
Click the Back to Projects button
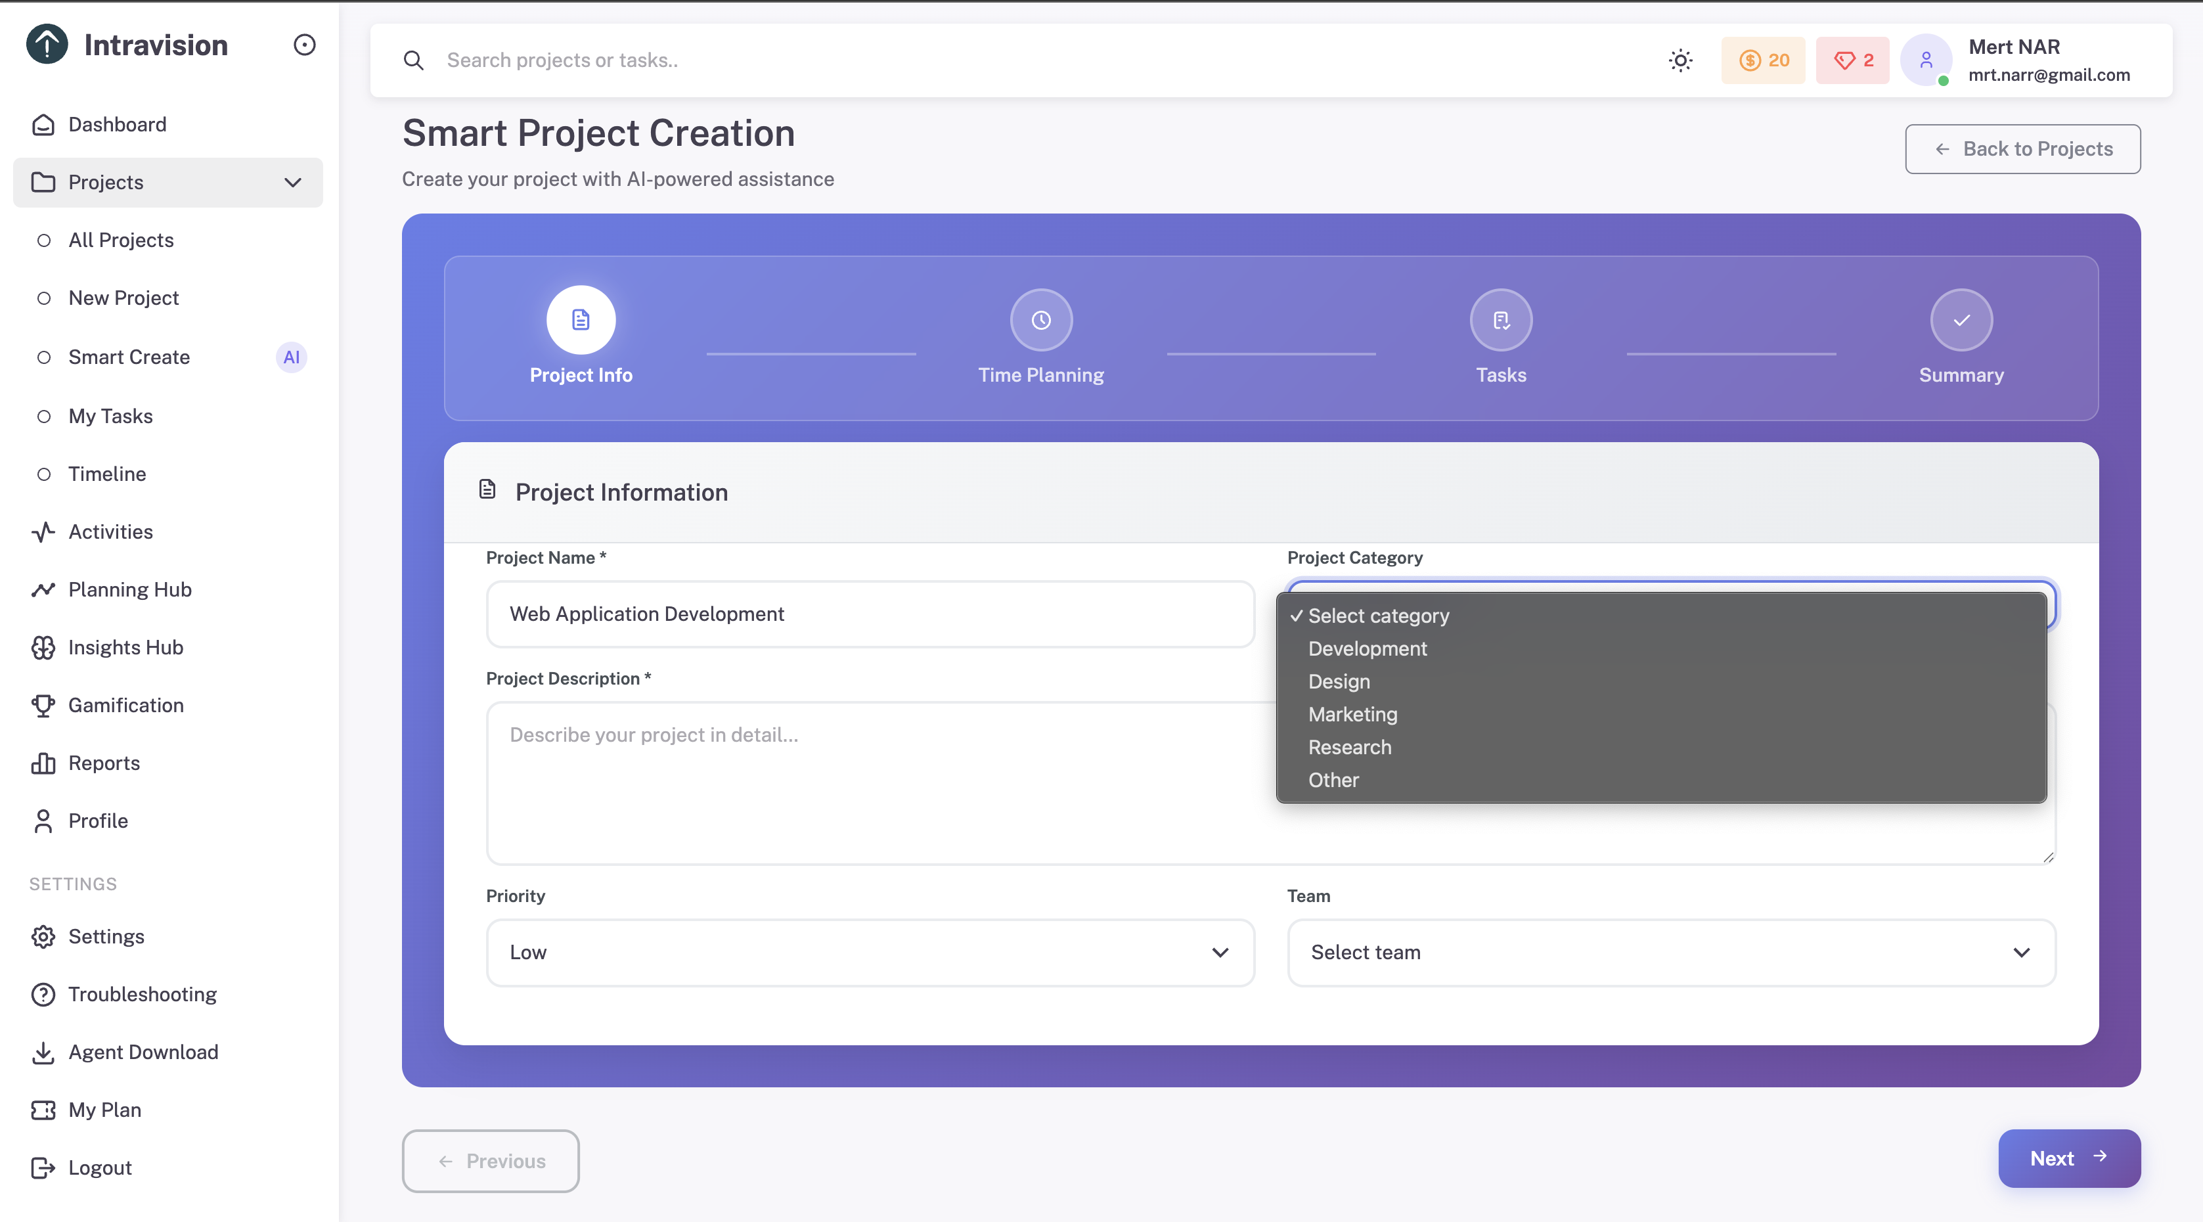point(2022,148)
